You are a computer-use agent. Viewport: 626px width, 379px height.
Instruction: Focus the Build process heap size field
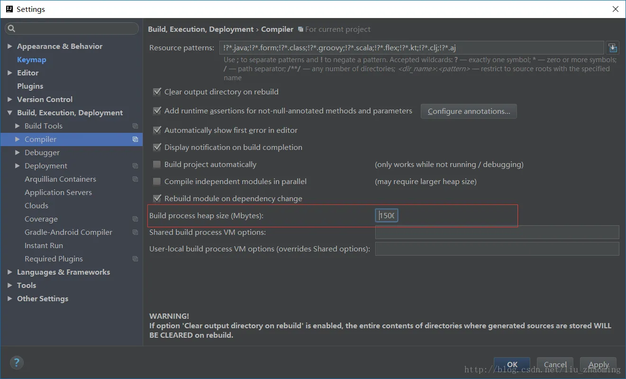tap(387, 216)
